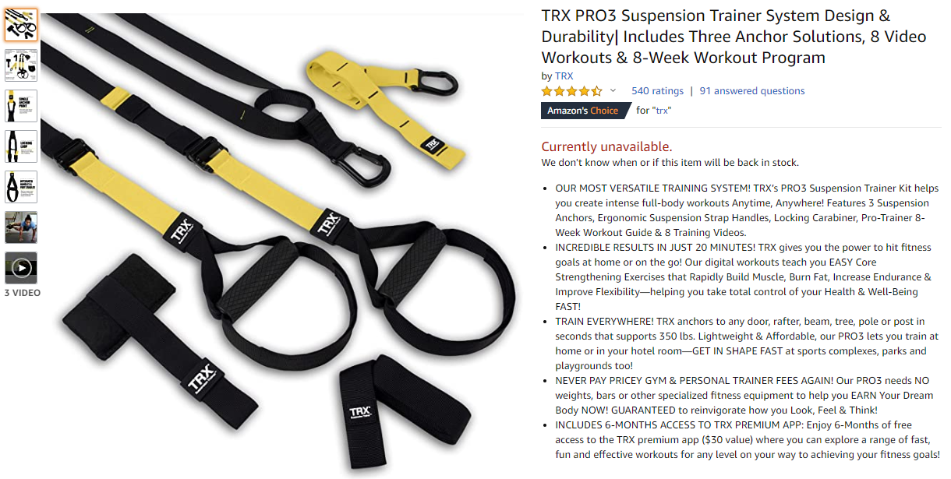Viewport: 951px width, 479px height.
Task: Click the 3 VIDEO label
Action: coord(22,293)
